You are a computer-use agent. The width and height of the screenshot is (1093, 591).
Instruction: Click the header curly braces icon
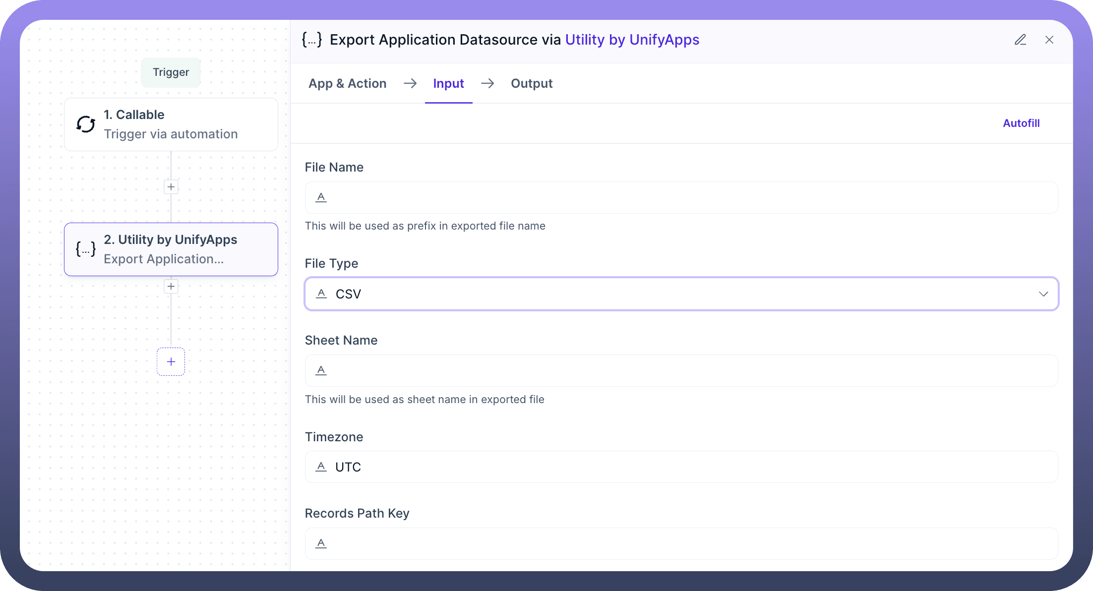312,40
